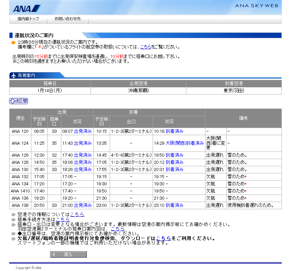Viewport: 291px width, 271px height.
Task: Click the 欠航 remark in the ANA 134 row
Action: [x=211, y=184]
